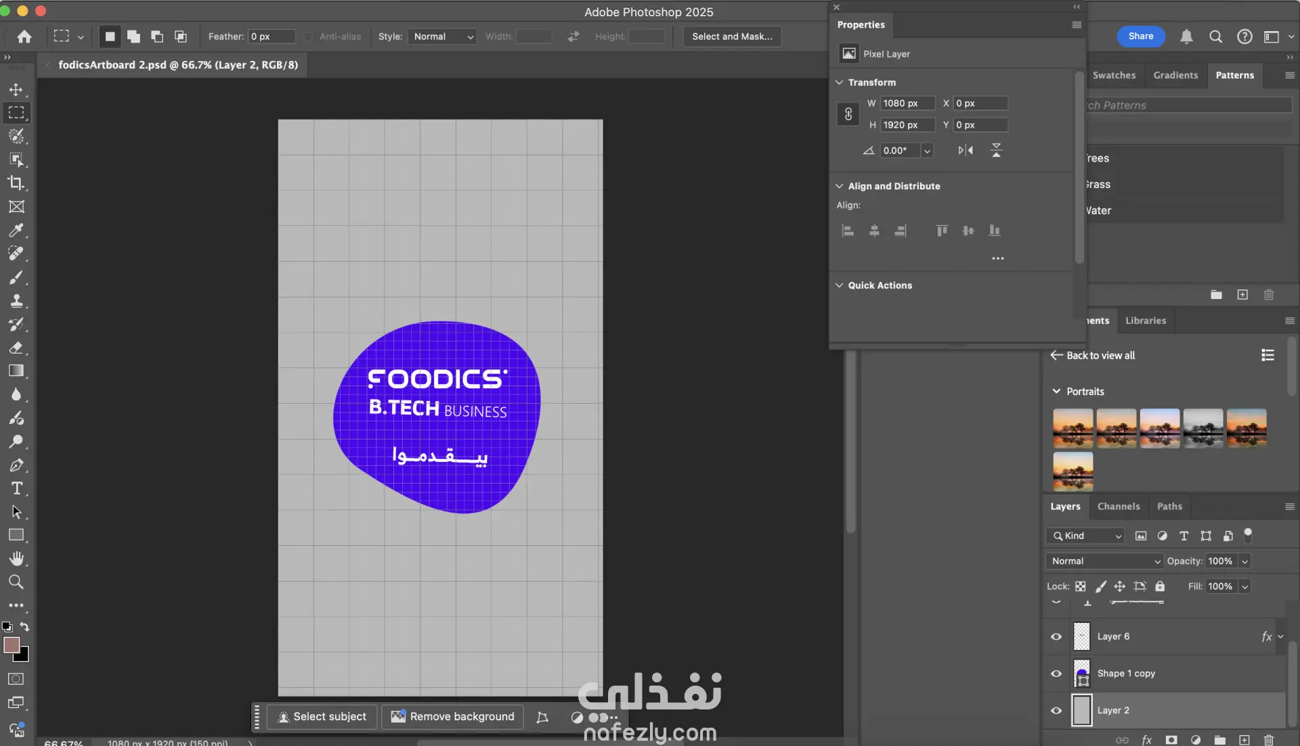Select the Eyedropper tool
The image size is (1300, 746).
coord(16,230)
